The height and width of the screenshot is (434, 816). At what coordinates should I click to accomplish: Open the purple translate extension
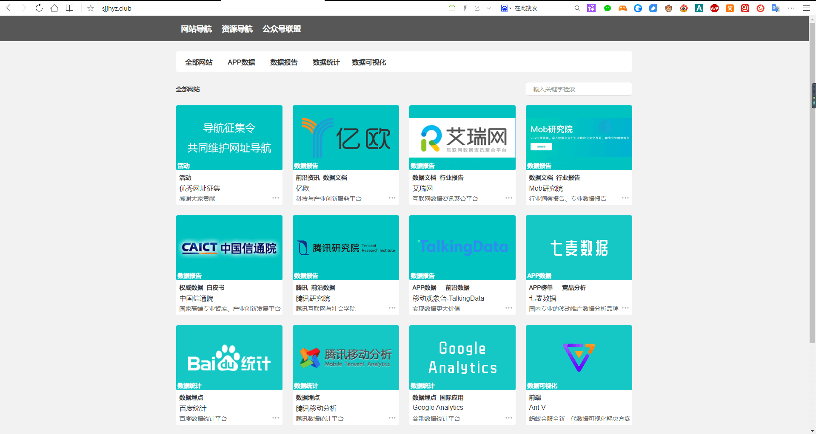(x=591, y=8)
